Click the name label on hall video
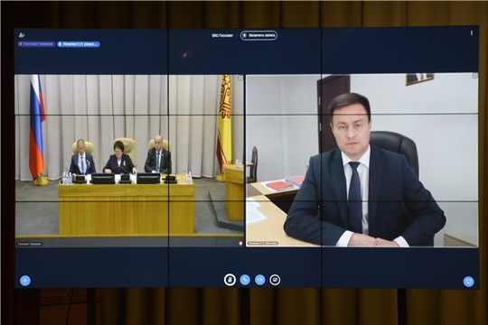This screenshot has width=488, height=325. [x=30, y=244]
